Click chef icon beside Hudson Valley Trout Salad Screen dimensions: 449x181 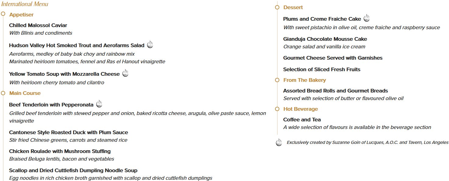tap(150, 45)
